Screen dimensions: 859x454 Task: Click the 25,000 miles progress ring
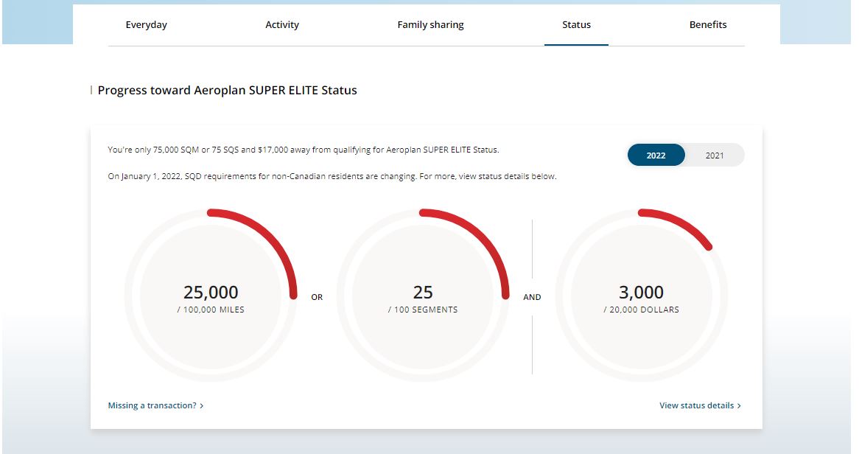click(211, 295)
